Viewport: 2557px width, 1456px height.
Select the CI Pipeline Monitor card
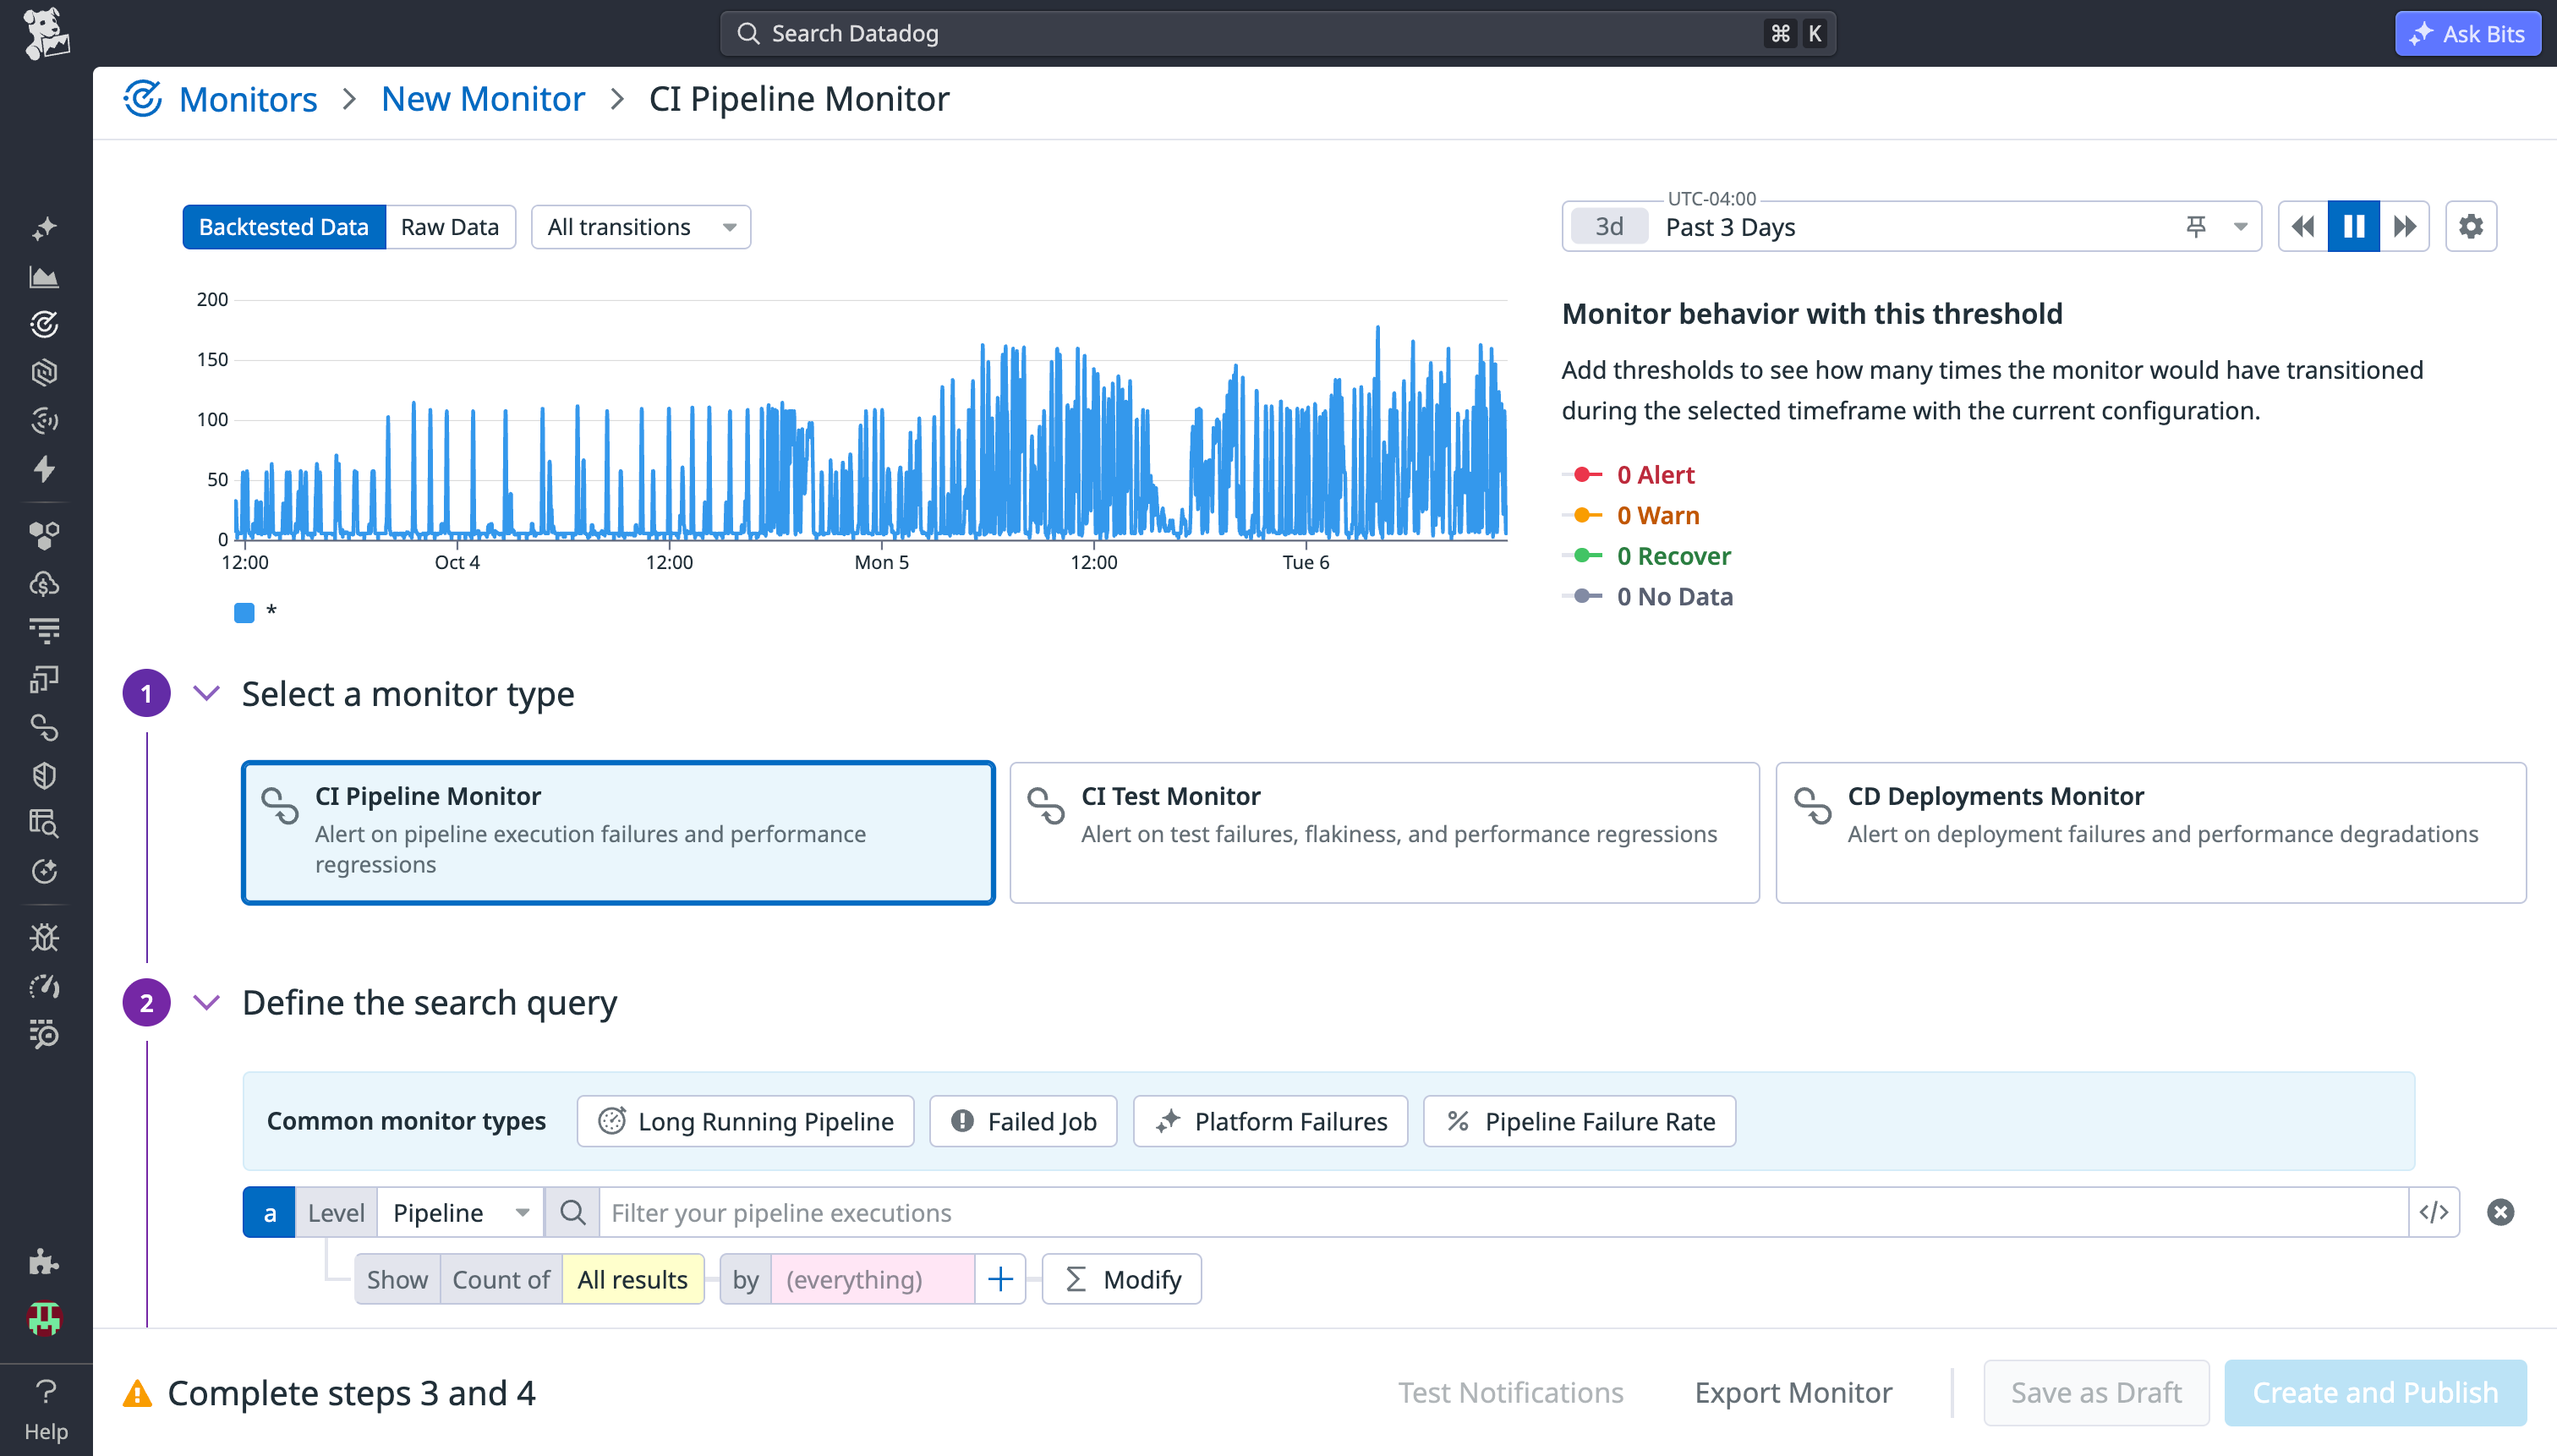pyautogui.click(x=618, y=832)
